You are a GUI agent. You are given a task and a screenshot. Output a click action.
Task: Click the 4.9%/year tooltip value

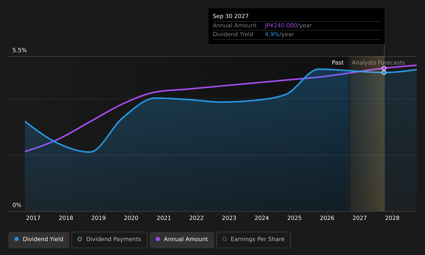tap(280, 34)
